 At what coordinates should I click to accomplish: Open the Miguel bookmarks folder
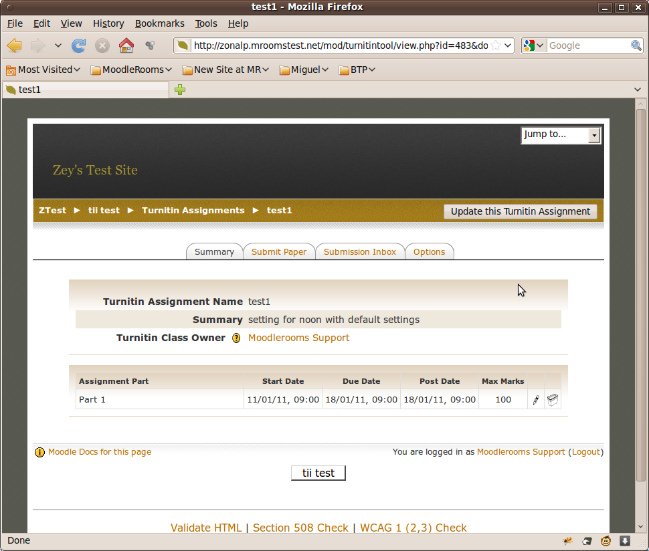(304, 70)
